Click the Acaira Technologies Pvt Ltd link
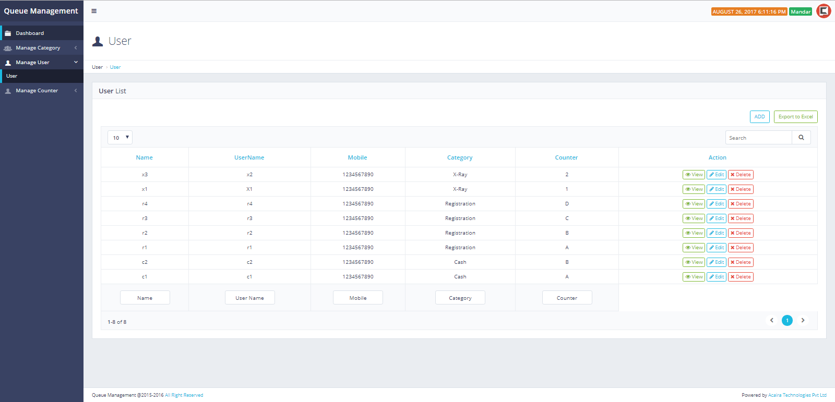Viewport: 835px width, 402px height. click(x=797, y=395)
